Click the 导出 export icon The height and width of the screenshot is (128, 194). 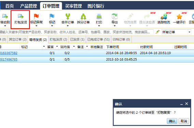(x=114, y=16)
